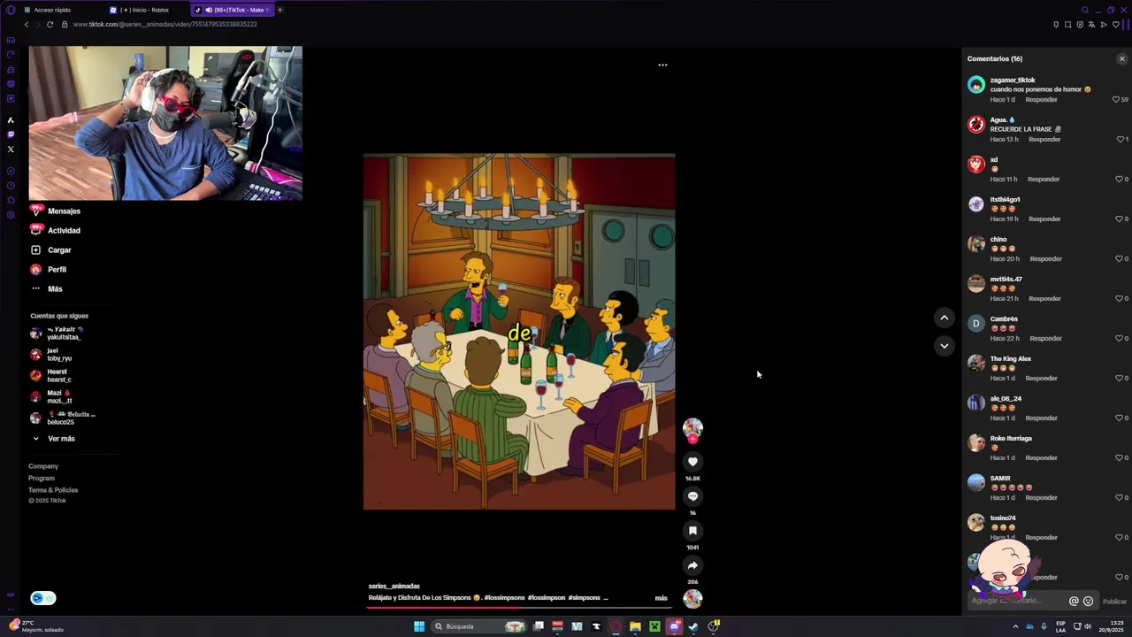Go back with browser back arrow
This screenshot has height=637, width=1132.
[27, 25]
